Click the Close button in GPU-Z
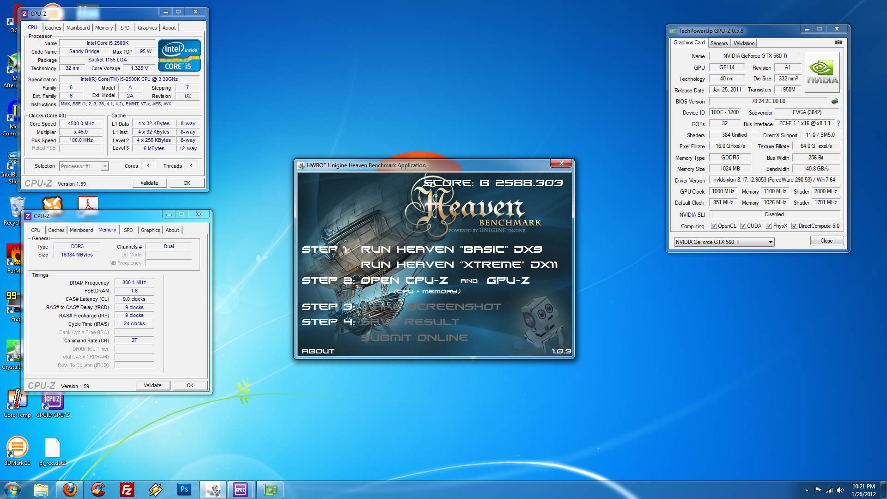The width and height of the screenshot is (887, 499). [x=826, y=241]
